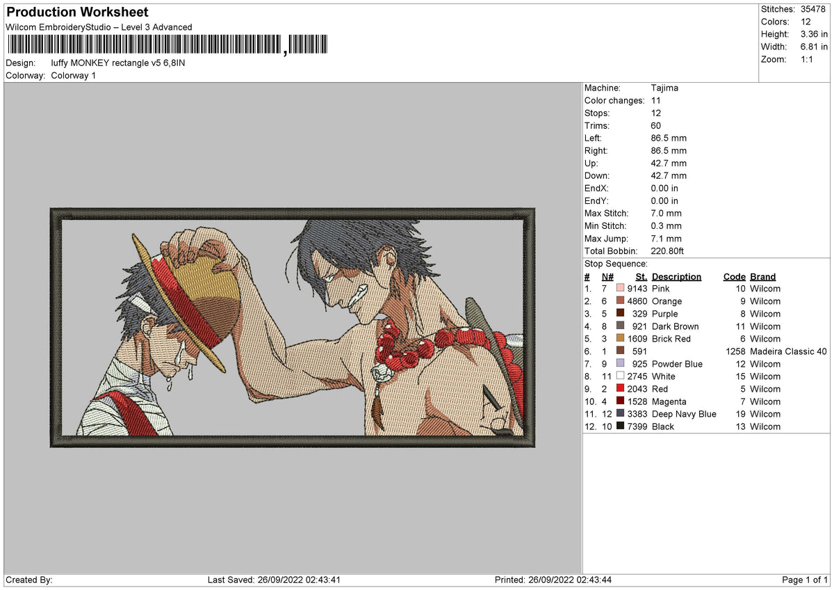
Task: Click the Description column header
Action: coord(676,276)
